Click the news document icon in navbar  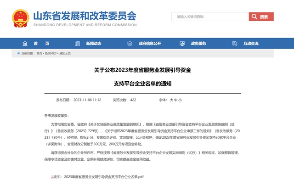pyautogui.click(x=77, y=44)
